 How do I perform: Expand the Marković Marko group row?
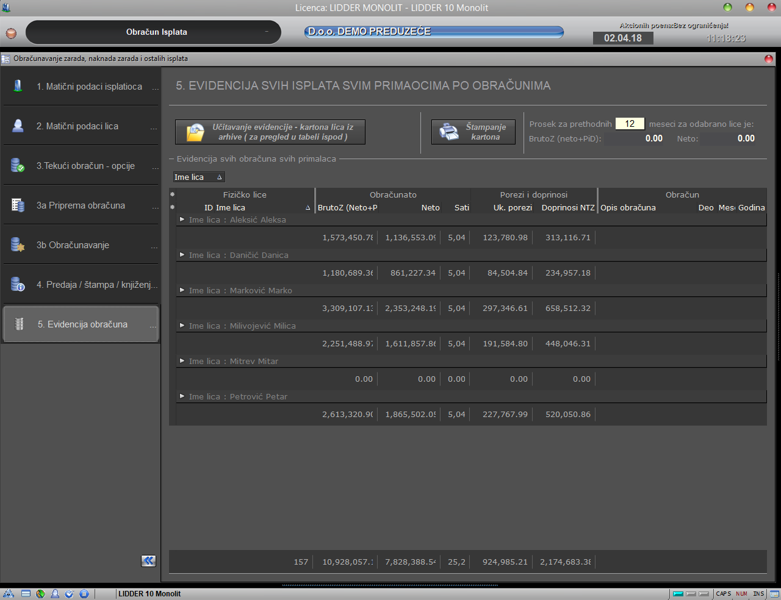pos(182,290)
